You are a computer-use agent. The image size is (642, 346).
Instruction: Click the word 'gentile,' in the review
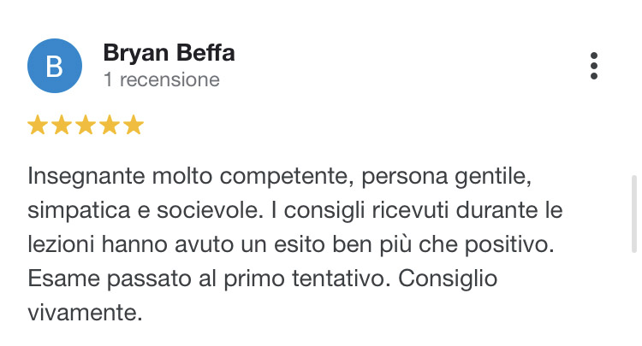click(x=493, y=177)
